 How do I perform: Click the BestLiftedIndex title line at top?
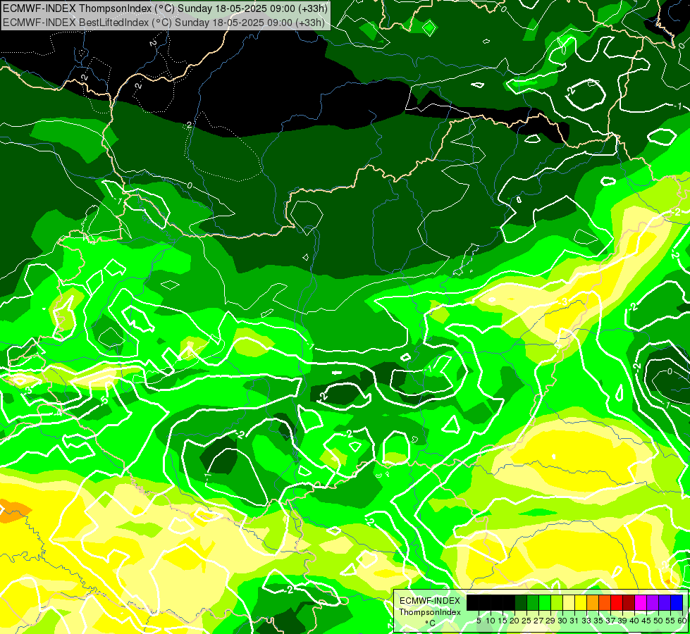164,23
